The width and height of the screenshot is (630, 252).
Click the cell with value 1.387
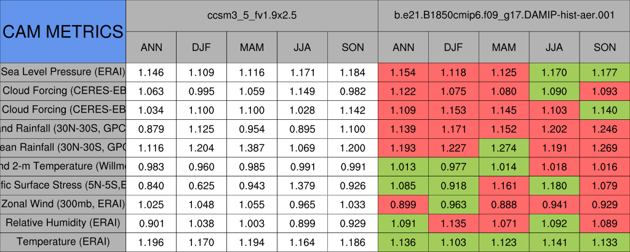click(252, 148)
